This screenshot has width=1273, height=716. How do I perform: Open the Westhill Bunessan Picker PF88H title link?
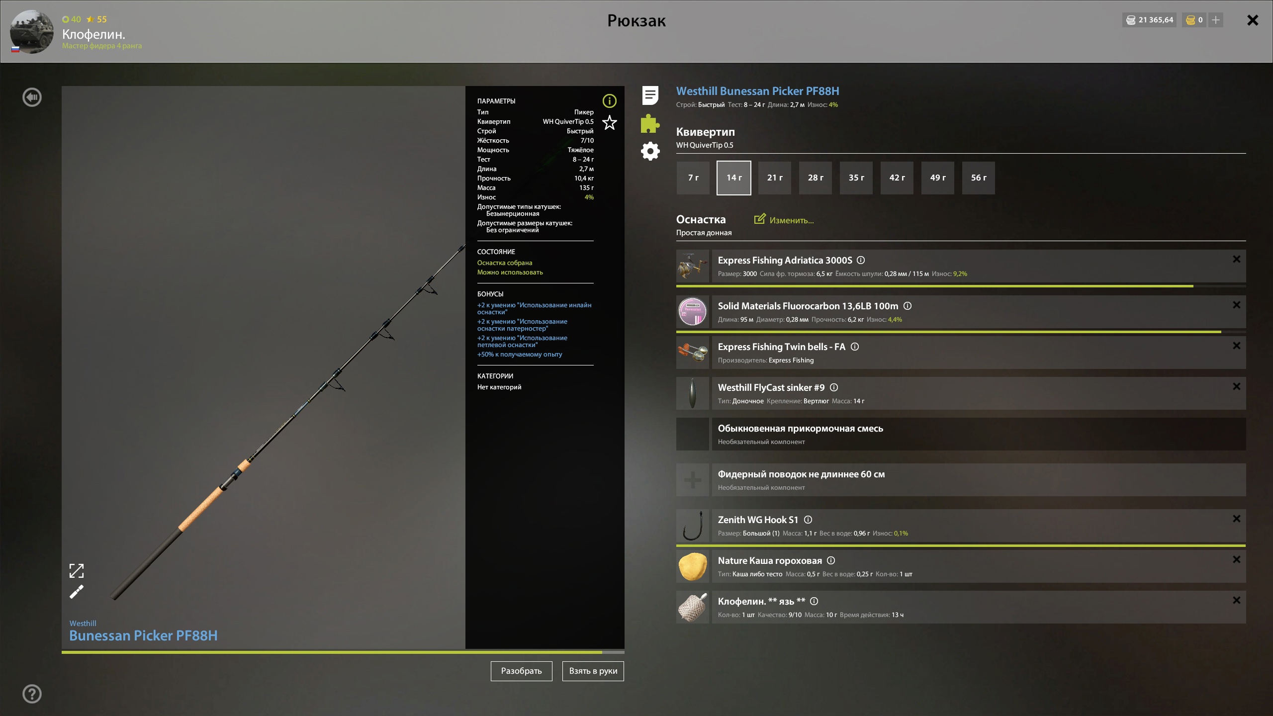point(757,91)
